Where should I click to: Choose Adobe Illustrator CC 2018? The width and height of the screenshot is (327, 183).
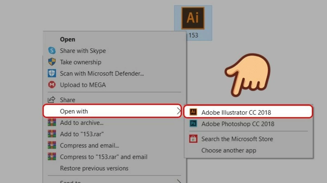coord(236,112)
